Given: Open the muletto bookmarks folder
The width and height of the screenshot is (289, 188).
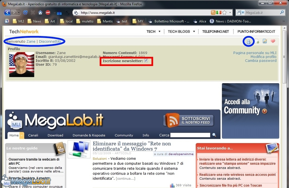Looking at the screenshot, I should (85, 21).
